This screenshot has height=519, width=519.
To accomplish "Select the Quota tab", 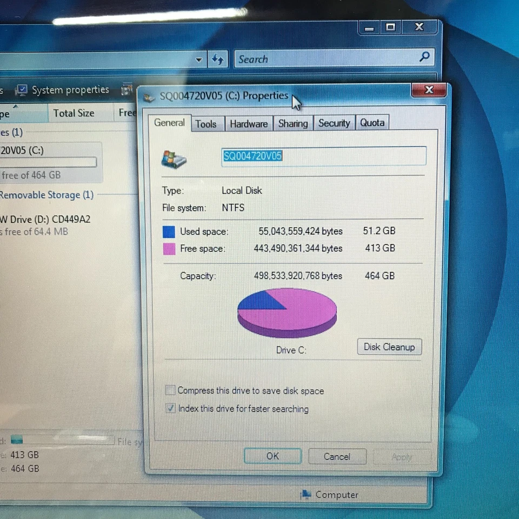I will tap(372, 123).
